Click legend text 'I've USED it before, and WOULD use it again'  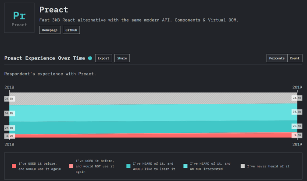coord(40,166)
